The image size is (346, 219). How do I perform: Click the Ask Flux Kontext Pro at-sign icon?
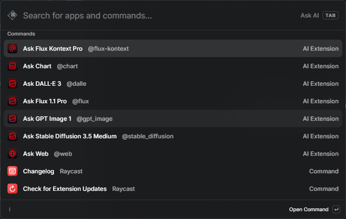click(12, 48)
